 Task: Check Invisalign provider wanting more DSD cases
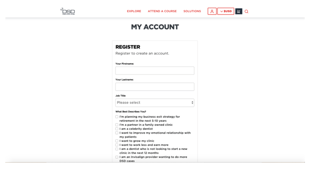(x=117, y=157)
